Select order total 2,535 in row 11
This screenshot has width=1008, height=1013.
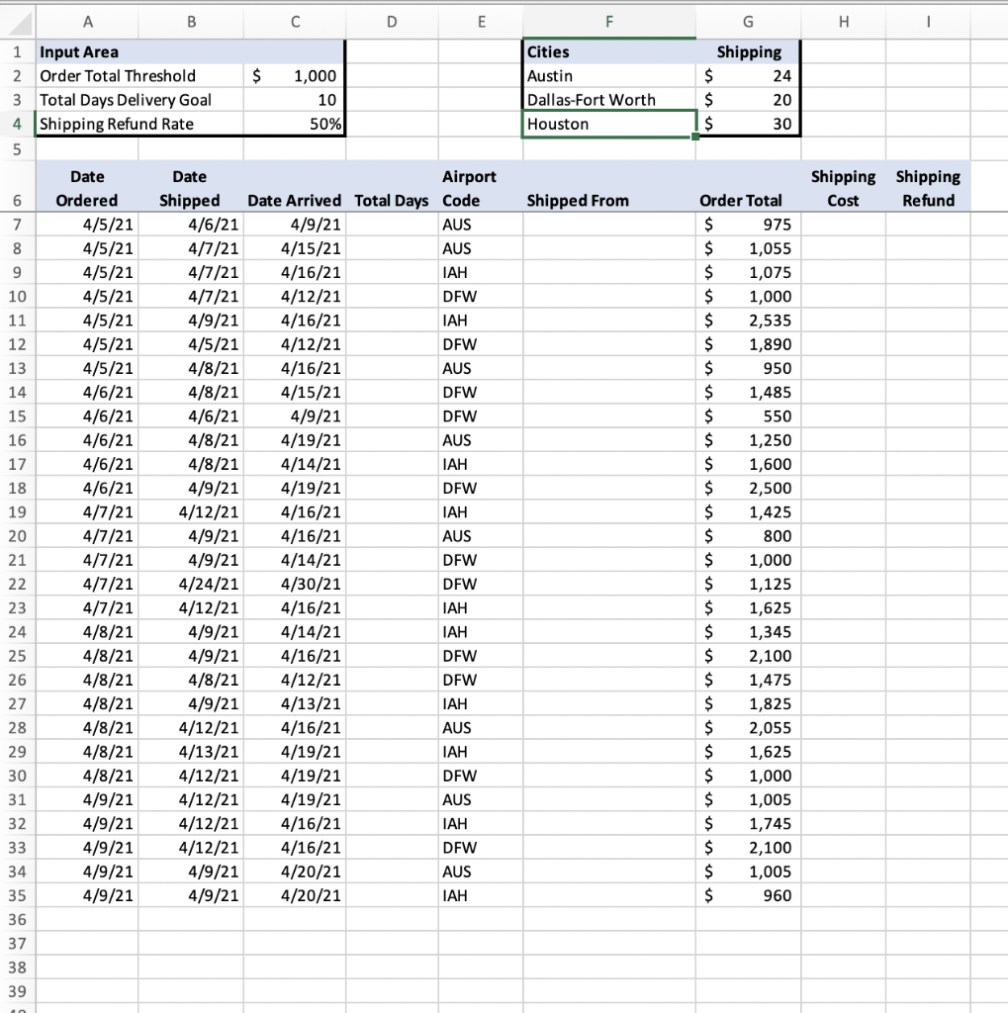click(748, 320)
